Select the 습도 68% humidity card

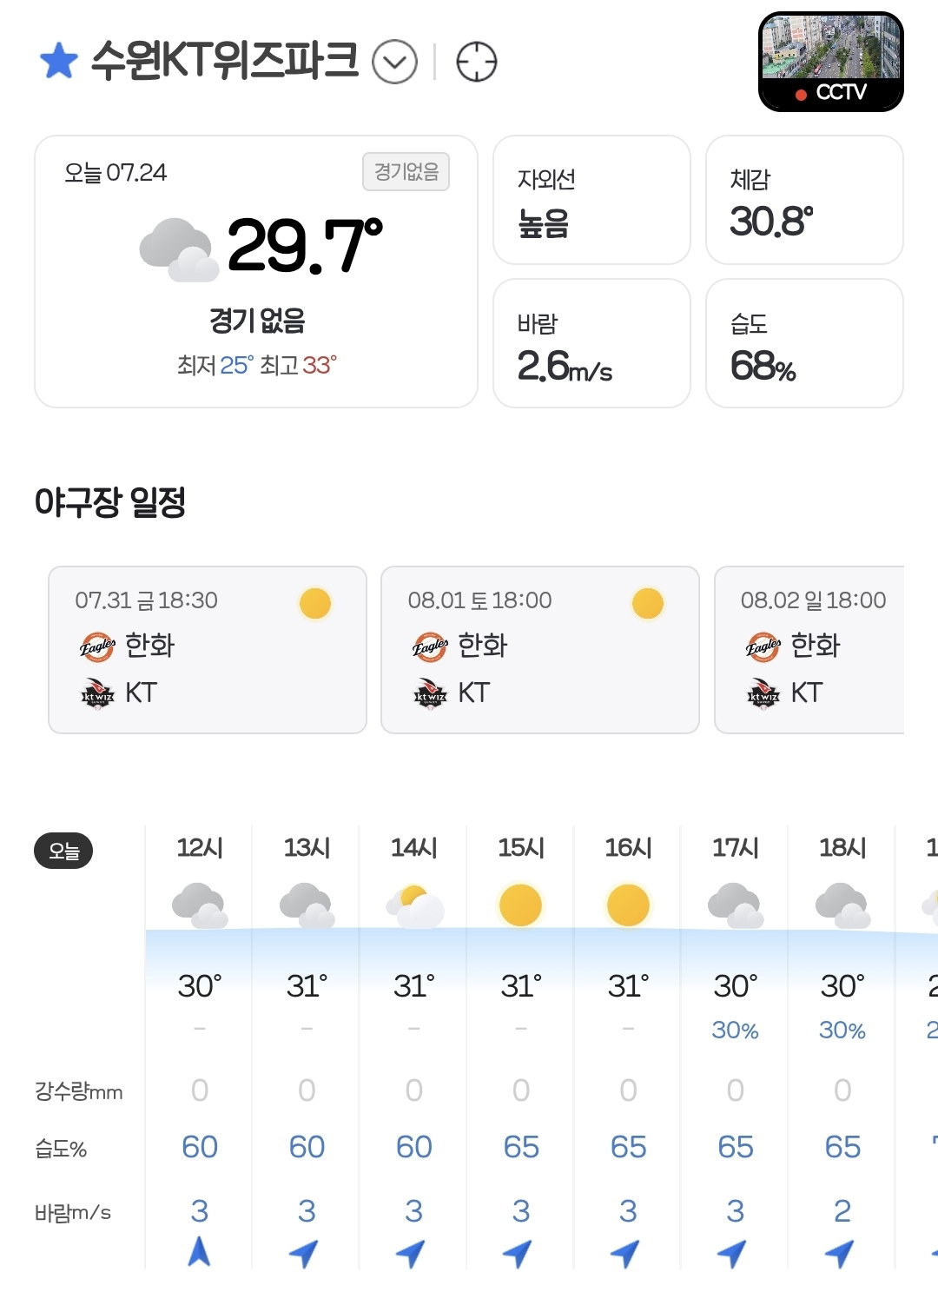804,343
